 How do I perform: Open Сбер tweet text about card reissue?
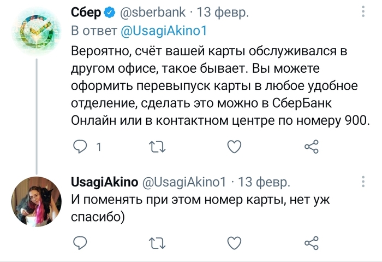tap(218, 85)
